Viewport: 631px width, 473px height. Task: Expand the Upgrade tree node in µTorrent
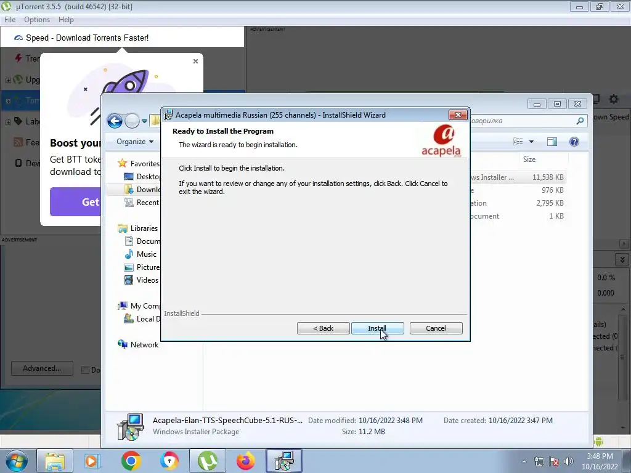click(7, 80)
